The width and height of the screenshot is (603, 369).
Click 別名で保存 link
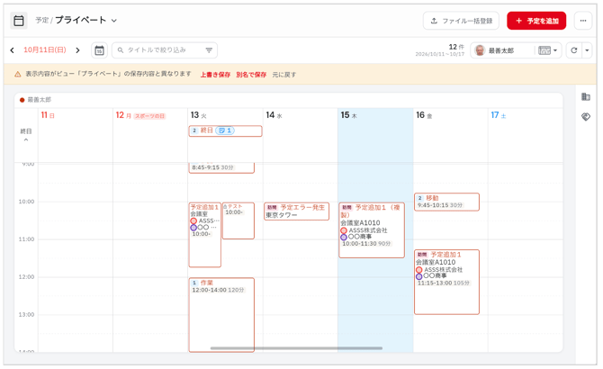(x=251, y=75)
